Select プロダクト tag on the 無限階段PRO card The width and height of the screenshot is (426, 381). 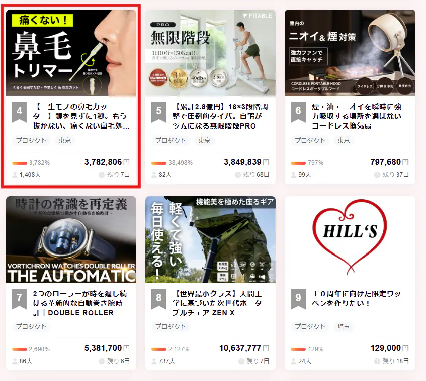tap(171, 140)
